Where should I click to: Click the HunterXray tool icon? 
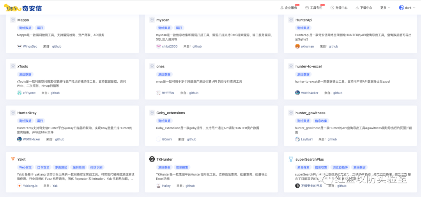(x=13, y=113)
